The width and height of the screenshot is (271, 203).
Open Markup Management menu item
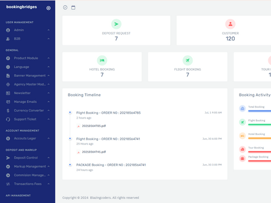pos(28,166)
